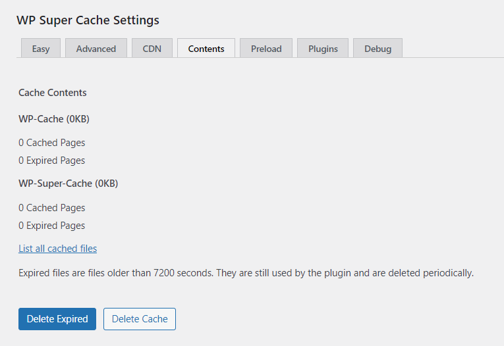Click the '7200 seconds' text in the description
The image size is (504, 346).
coord(193,273)
